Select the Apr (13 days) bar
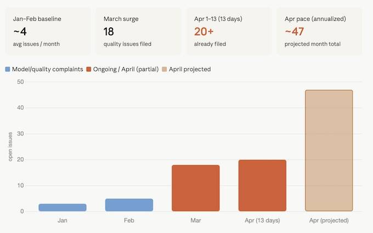The width and height of the screenshot is (373, 233). 262,185
